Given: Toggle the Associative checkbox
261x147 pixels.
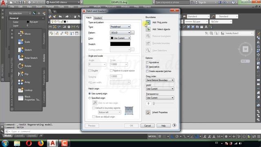Looking at the screenshot, I should (147, 67).
